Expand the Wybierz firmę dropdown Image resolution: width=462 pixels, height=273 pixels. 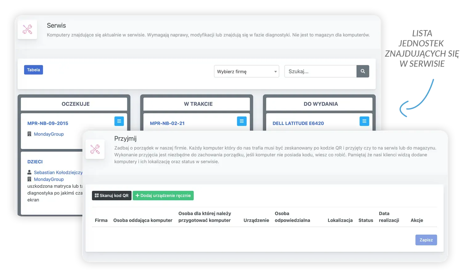coord(246,71)
